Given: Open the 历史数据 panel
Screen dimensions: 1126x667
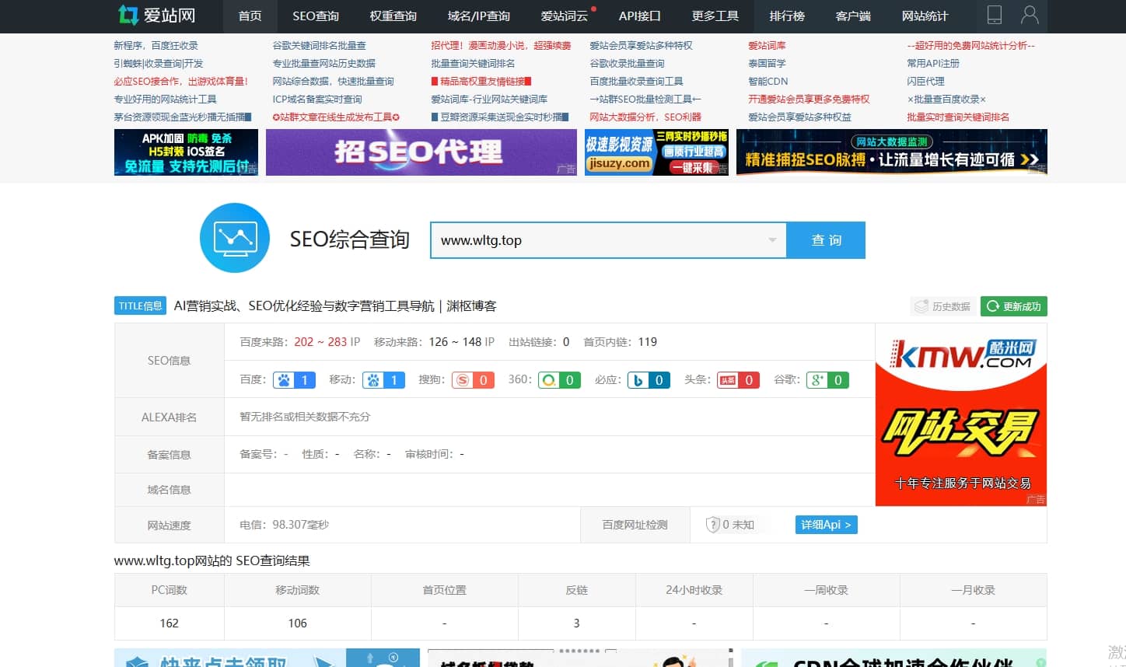Looking at the screenshot, I should [942, 306].
